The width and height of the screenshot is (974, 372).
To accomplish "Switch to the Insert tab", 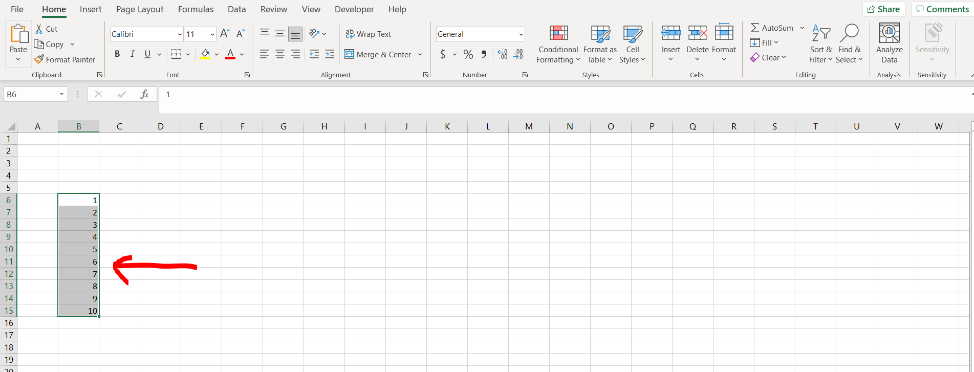I will coord(91,9).
